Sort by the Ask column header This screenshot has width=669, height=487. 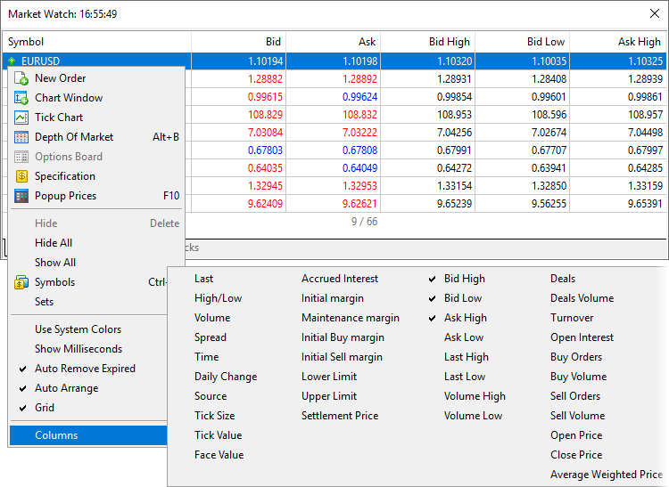tap(367, 42)
